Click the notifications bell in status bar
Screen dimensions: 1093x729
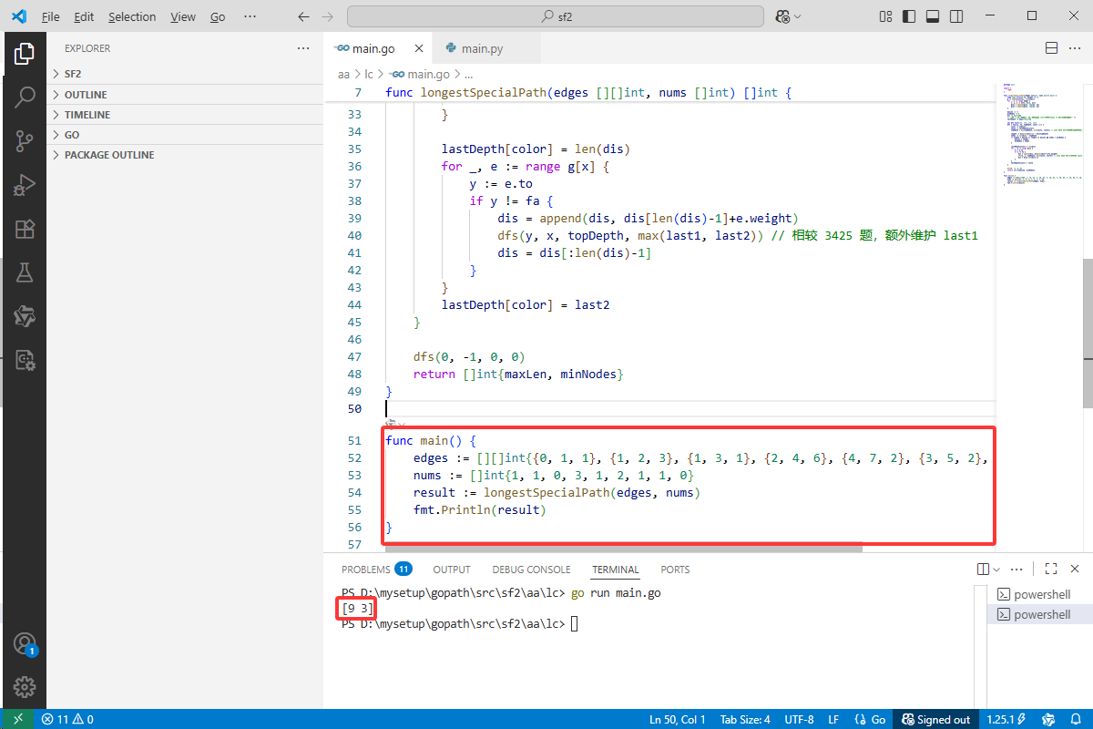coord(1076,719)
